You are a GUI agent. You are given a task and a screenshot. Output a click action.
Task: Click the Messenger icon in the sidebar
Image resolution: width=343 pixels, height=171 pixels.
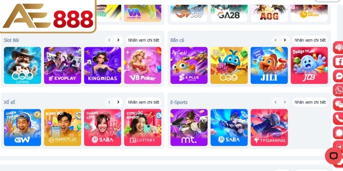click(x=338, y=76)
